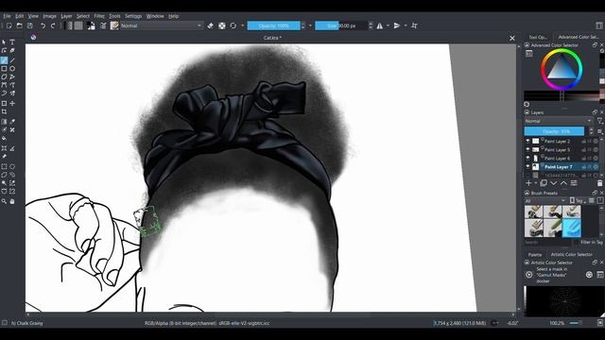Viewport: 605px width, 340px height.
Task: Open the brush preset tag All dropdown
Action: (x=545, y=201)
